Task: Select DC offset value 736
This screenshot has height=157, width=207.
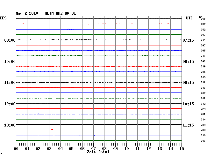Action: [203, 66]
